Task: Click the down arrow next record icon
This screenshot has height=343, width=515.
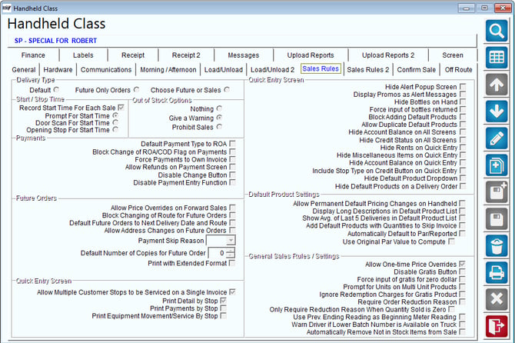Action: 497,112
